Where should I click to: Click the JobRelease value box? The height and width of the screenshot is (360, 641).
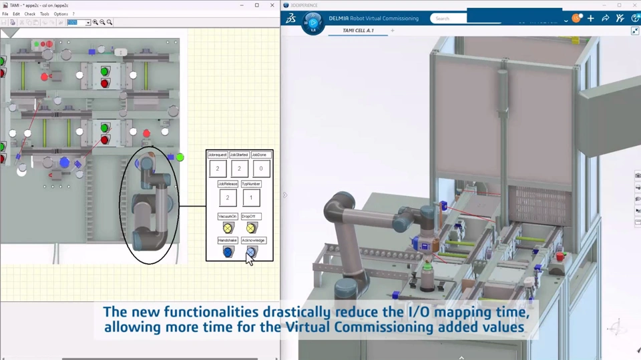tap(228, 197)
